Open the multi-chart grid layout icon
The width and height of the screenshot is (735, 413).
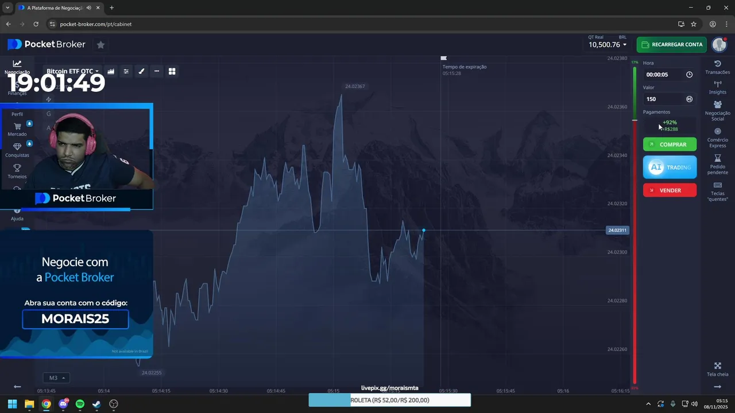(x=172, y=71)
